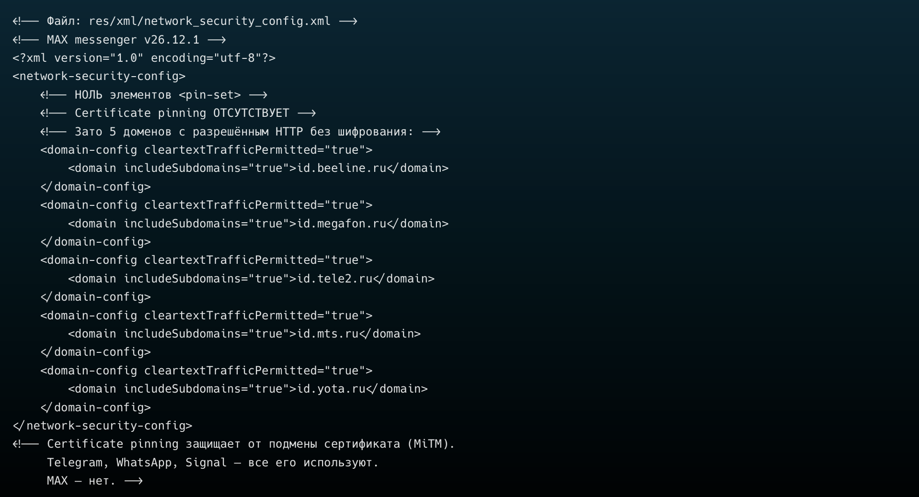Image resolution: width=919 pixels, height=497 pixels.
Task: Click the "НОЛЬ элементов <pin-set>" comment
Action: [157, 95]
